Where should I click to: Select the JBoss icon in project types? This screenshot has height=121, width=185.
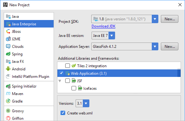pyautogui.click(x=8, y=31)
